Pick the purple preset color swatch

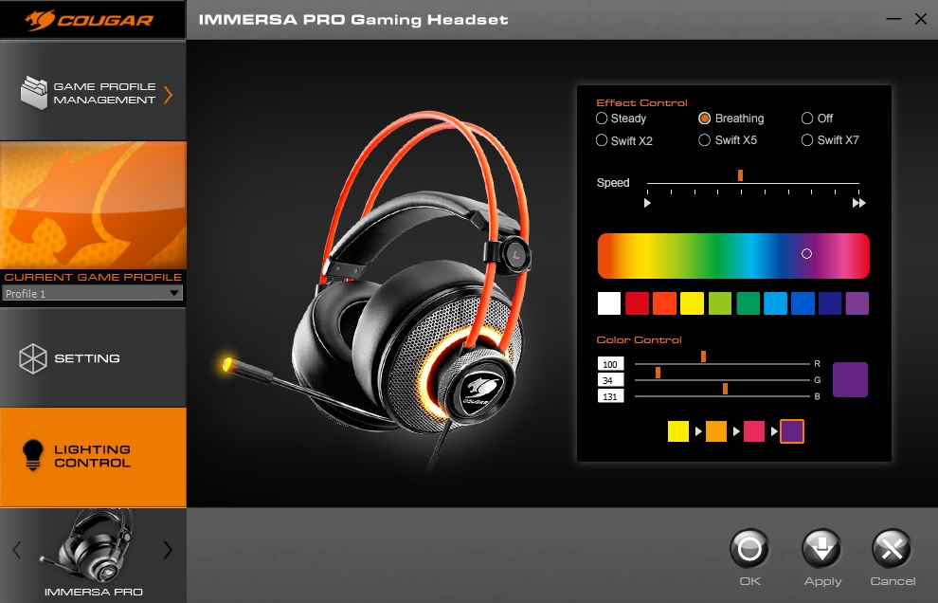(857, 303)
